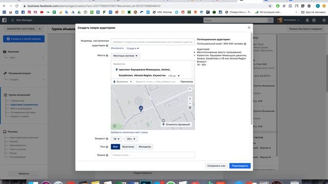Select Места размещения in sidebar tree

point(21,108)
